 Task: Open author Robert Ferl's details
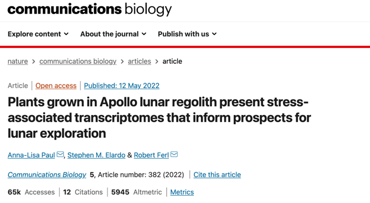pyautogui.click(x=151, y=155)
